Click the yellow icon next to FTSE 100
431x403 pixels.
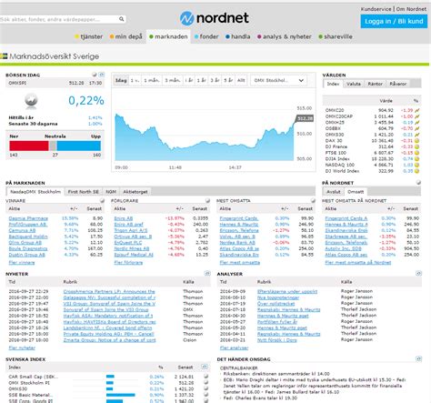417,153
